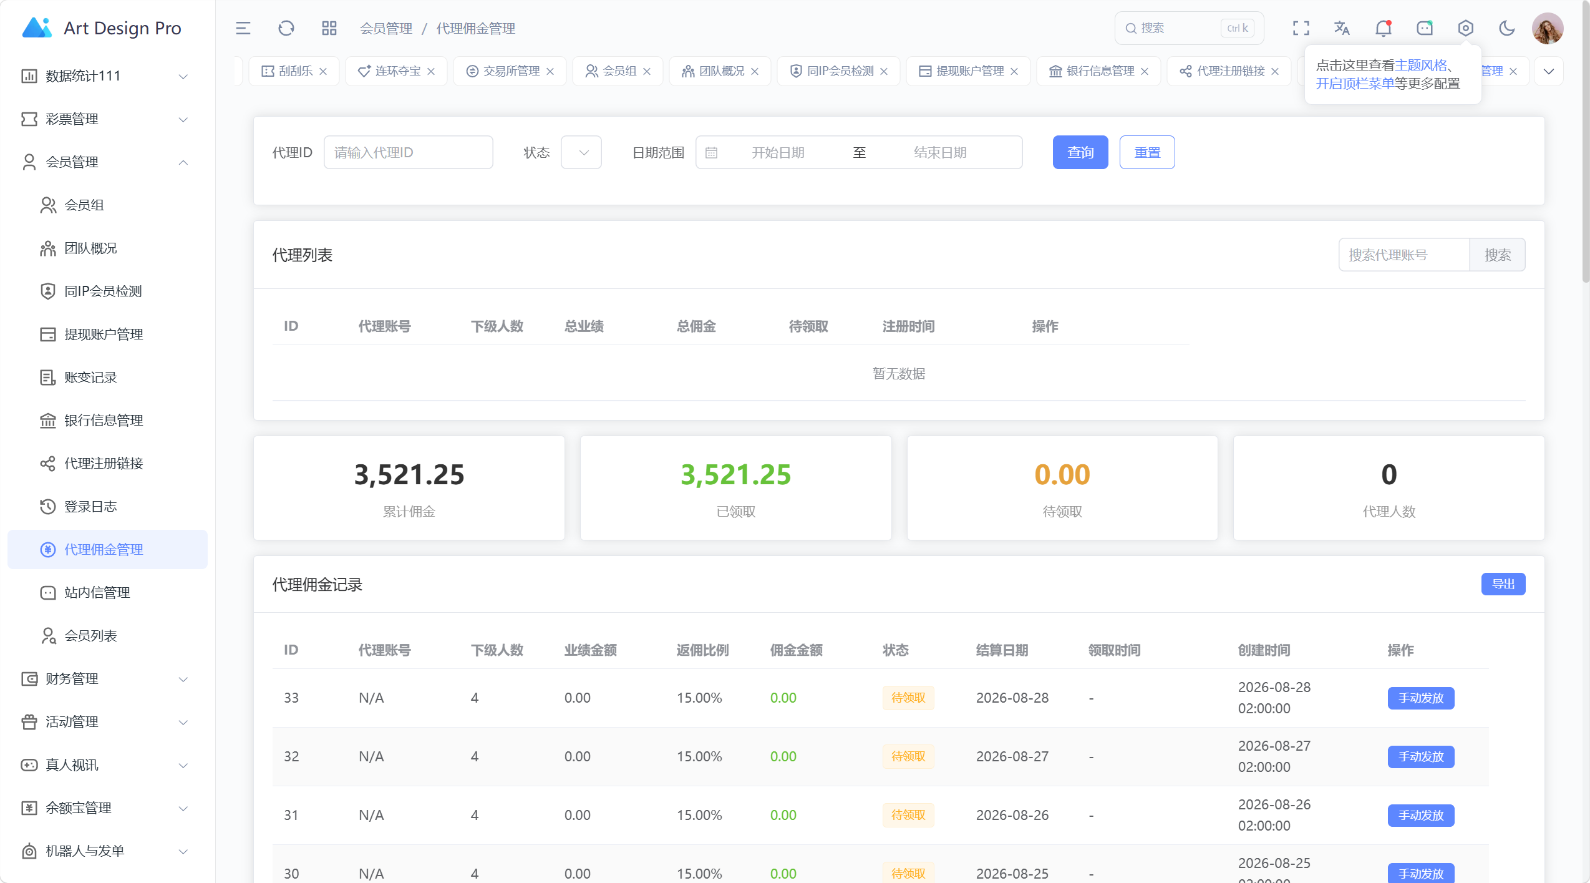Open the tabs overflow dropdown arrow

point(1548,71)
